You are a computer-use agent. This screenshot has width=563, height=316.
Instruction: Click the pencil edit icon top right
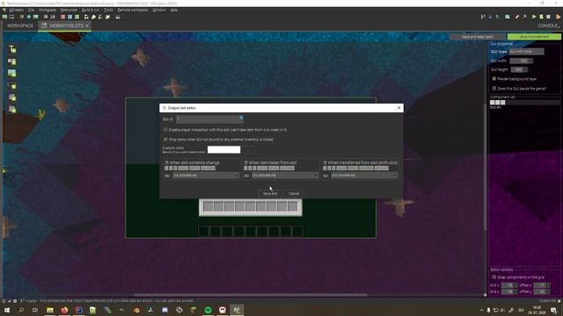click(x=517, y=17)
